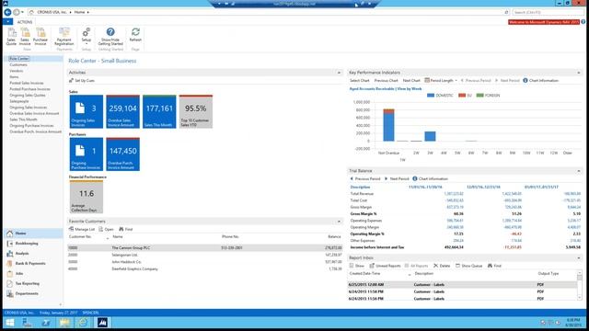Collapse the Trial Balance part
Screen dimensions: 589x331
point(579,171)
